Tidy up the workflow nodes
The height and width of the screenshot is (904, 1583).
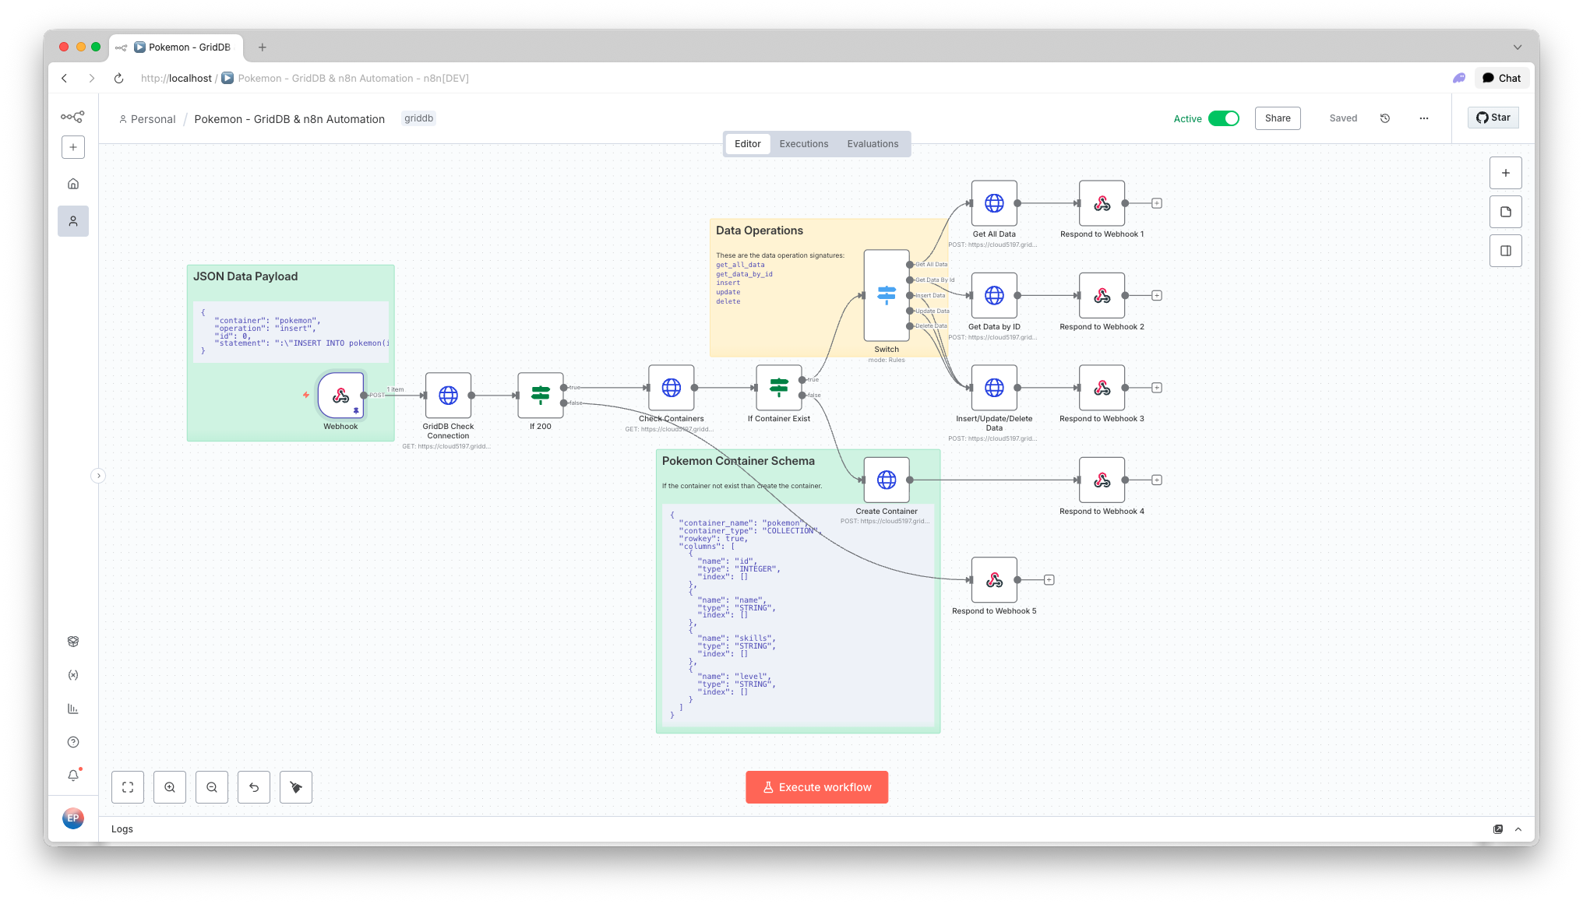coord(296,787)
